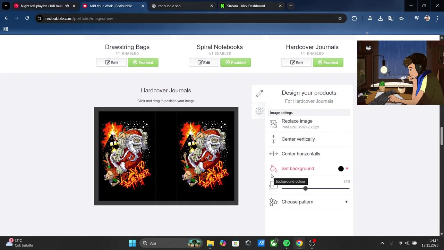The image size is (444, 250).
Task: Open the Chrome downloads icon
Action: (381, 18)
